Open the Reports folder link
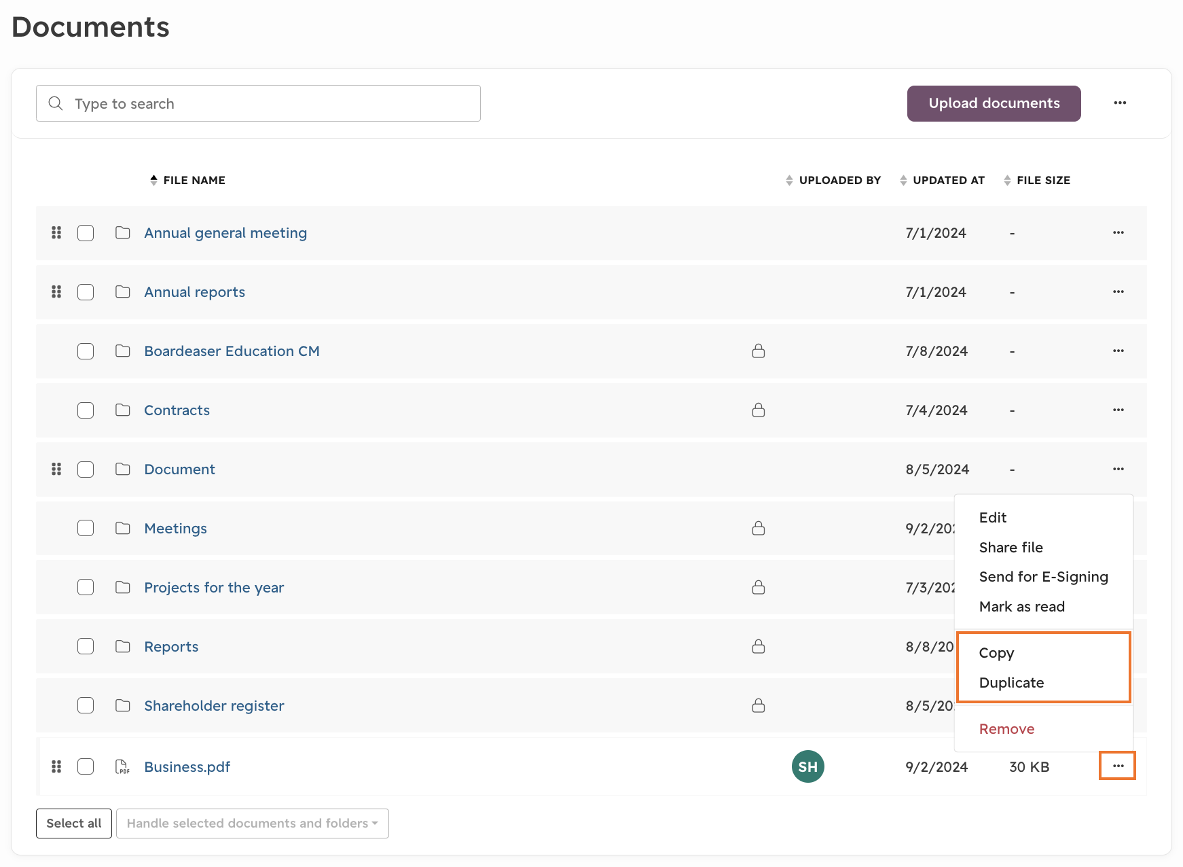 (x=171, y=647)
